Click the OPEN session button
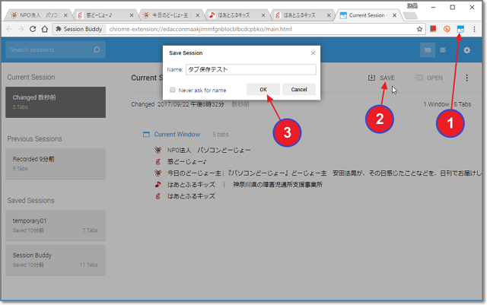487x305 pixels. click(x=429, y=78)
